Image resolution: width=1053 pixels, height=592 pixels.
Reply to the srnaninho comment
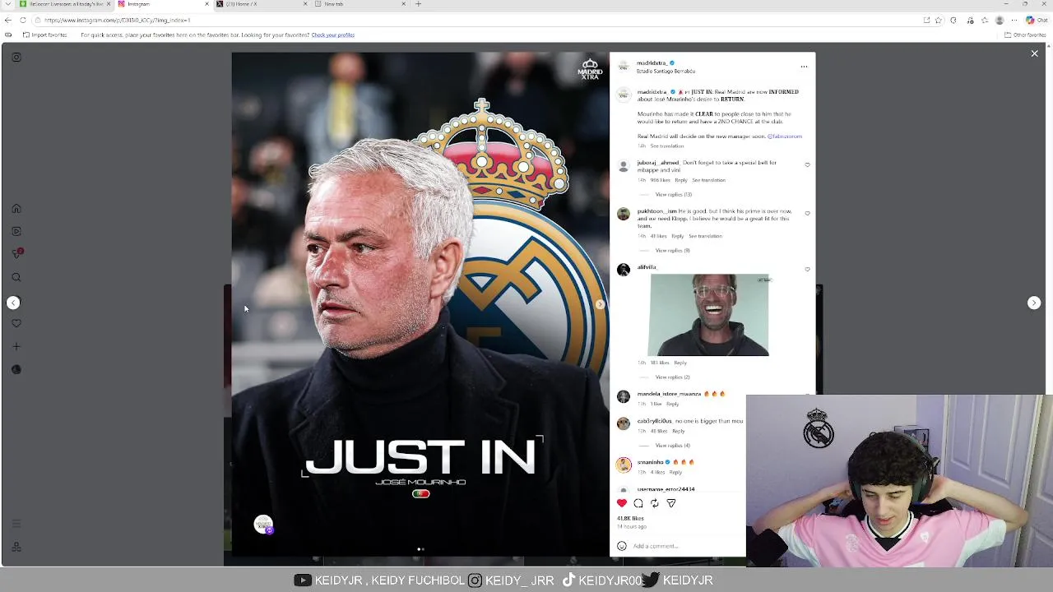point(675,473)
